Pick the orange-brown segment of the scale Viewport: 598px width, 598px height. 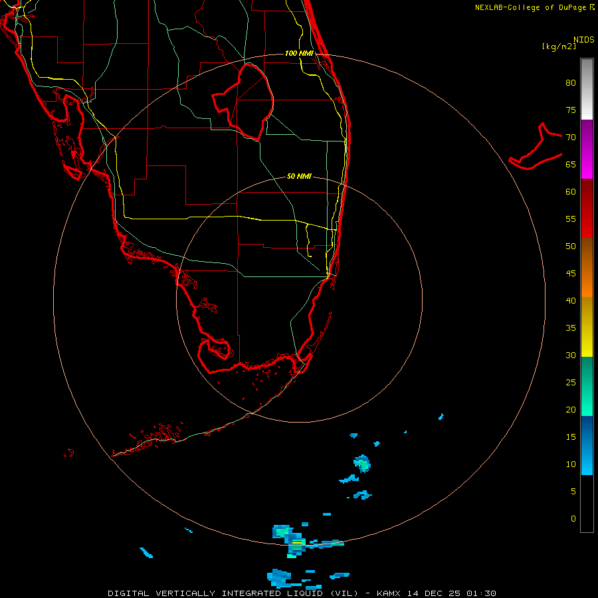(x=587, y=268)
